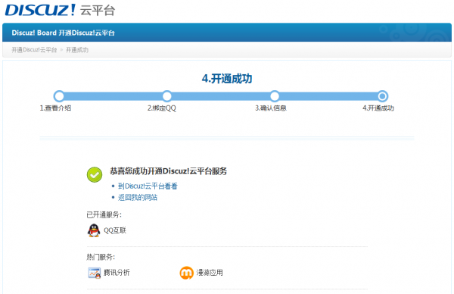Click the 1.查看介绍 step label

click(x=55, y=108)
